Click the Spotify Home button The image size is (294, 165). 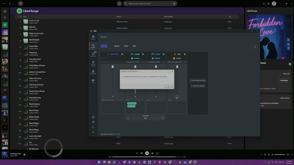119,4
